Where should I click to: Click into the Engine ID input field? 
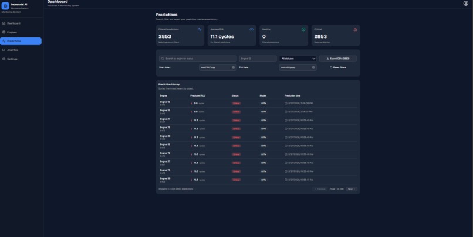click(258, 59)
